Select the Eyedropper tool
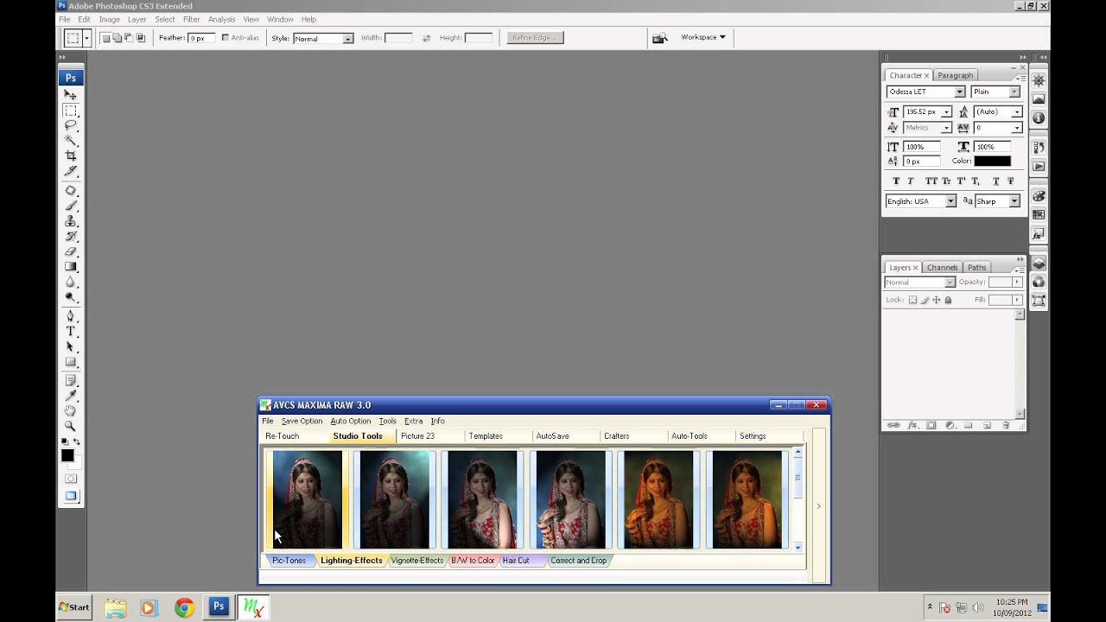The width and height of the screenshot is (1106, 622). 71,396
